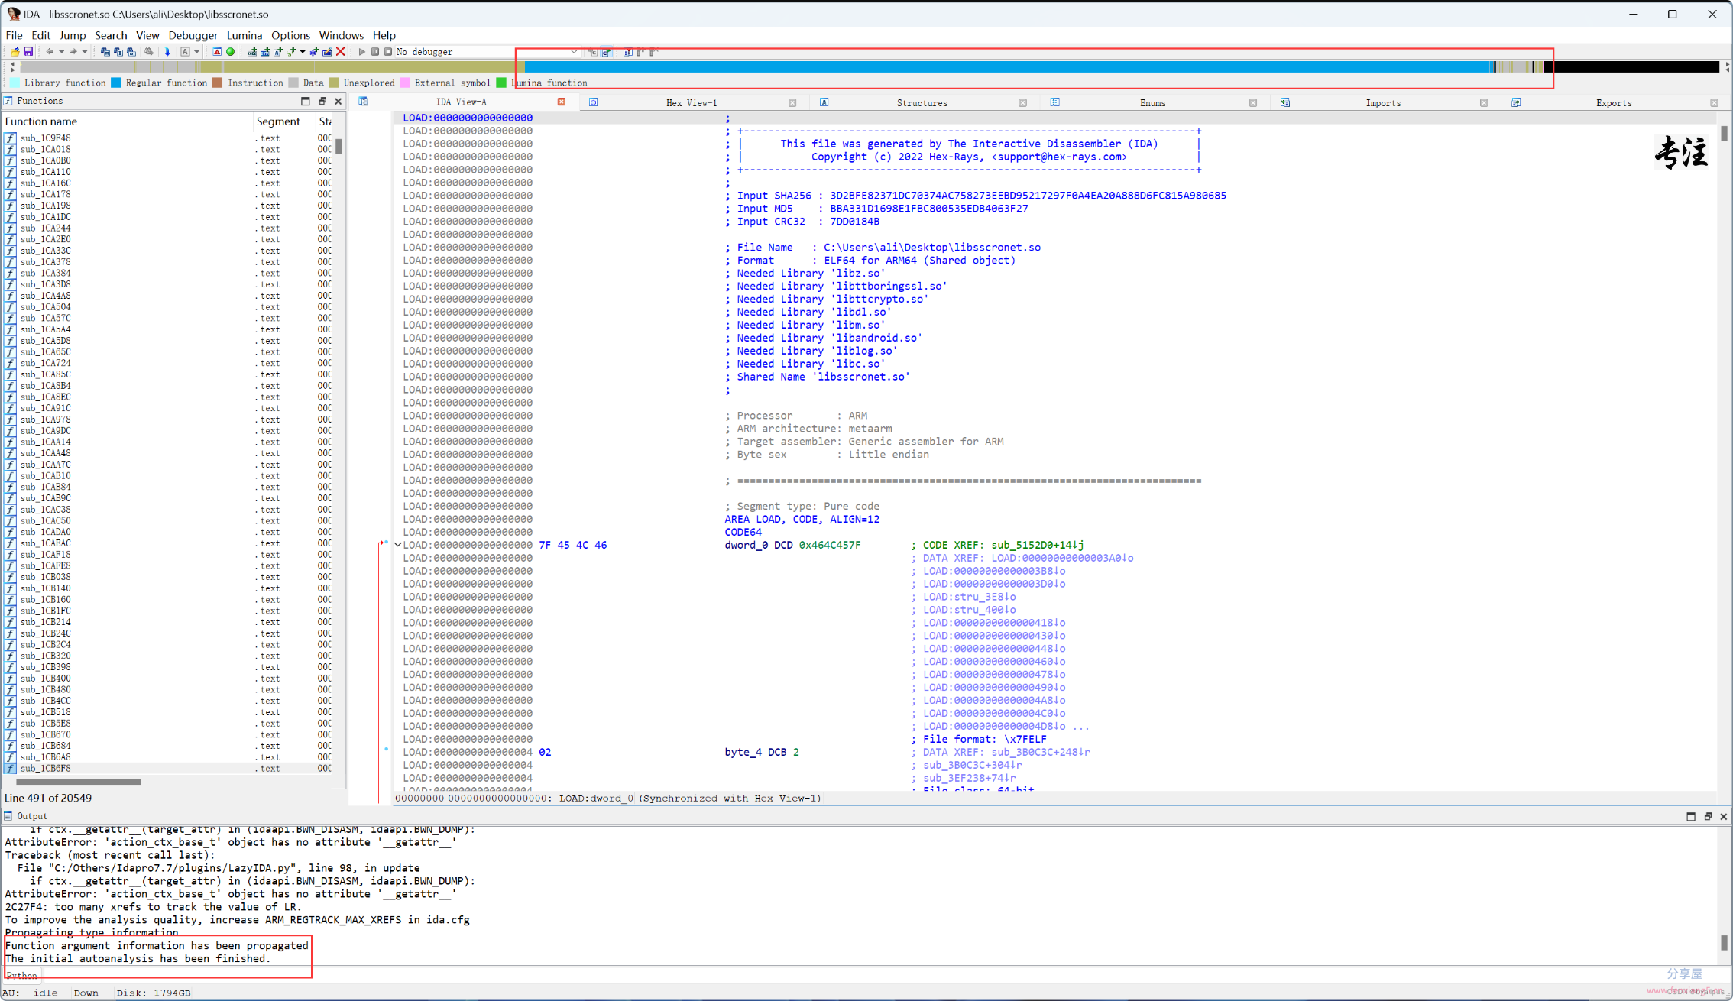Image resolution: width=1733 pixels, height=1001 pixels.
Task: Close the Output panel
Action: pyautogui.click(x=1724, y=816)
